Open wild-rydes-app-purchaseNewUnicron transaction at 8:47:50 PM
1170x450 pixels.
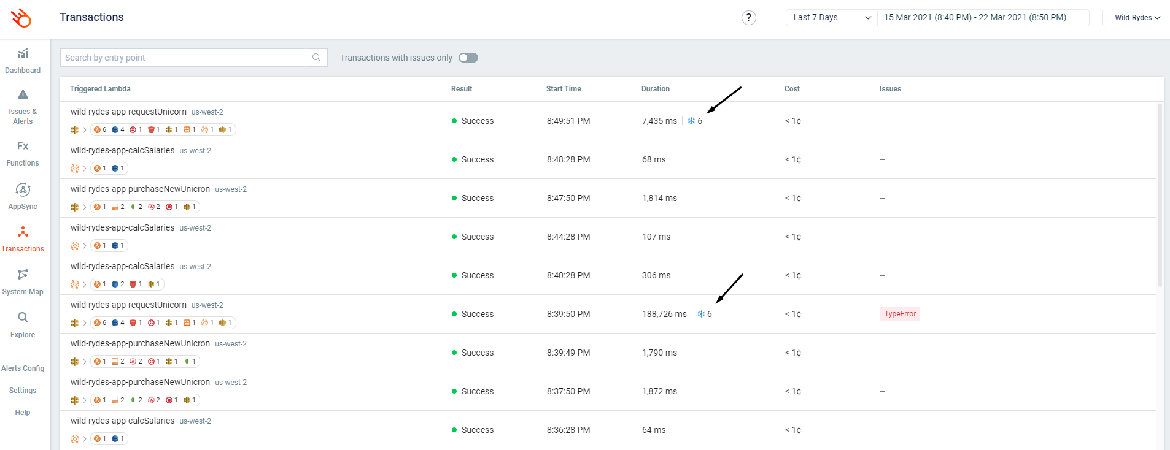pos(140,189)
